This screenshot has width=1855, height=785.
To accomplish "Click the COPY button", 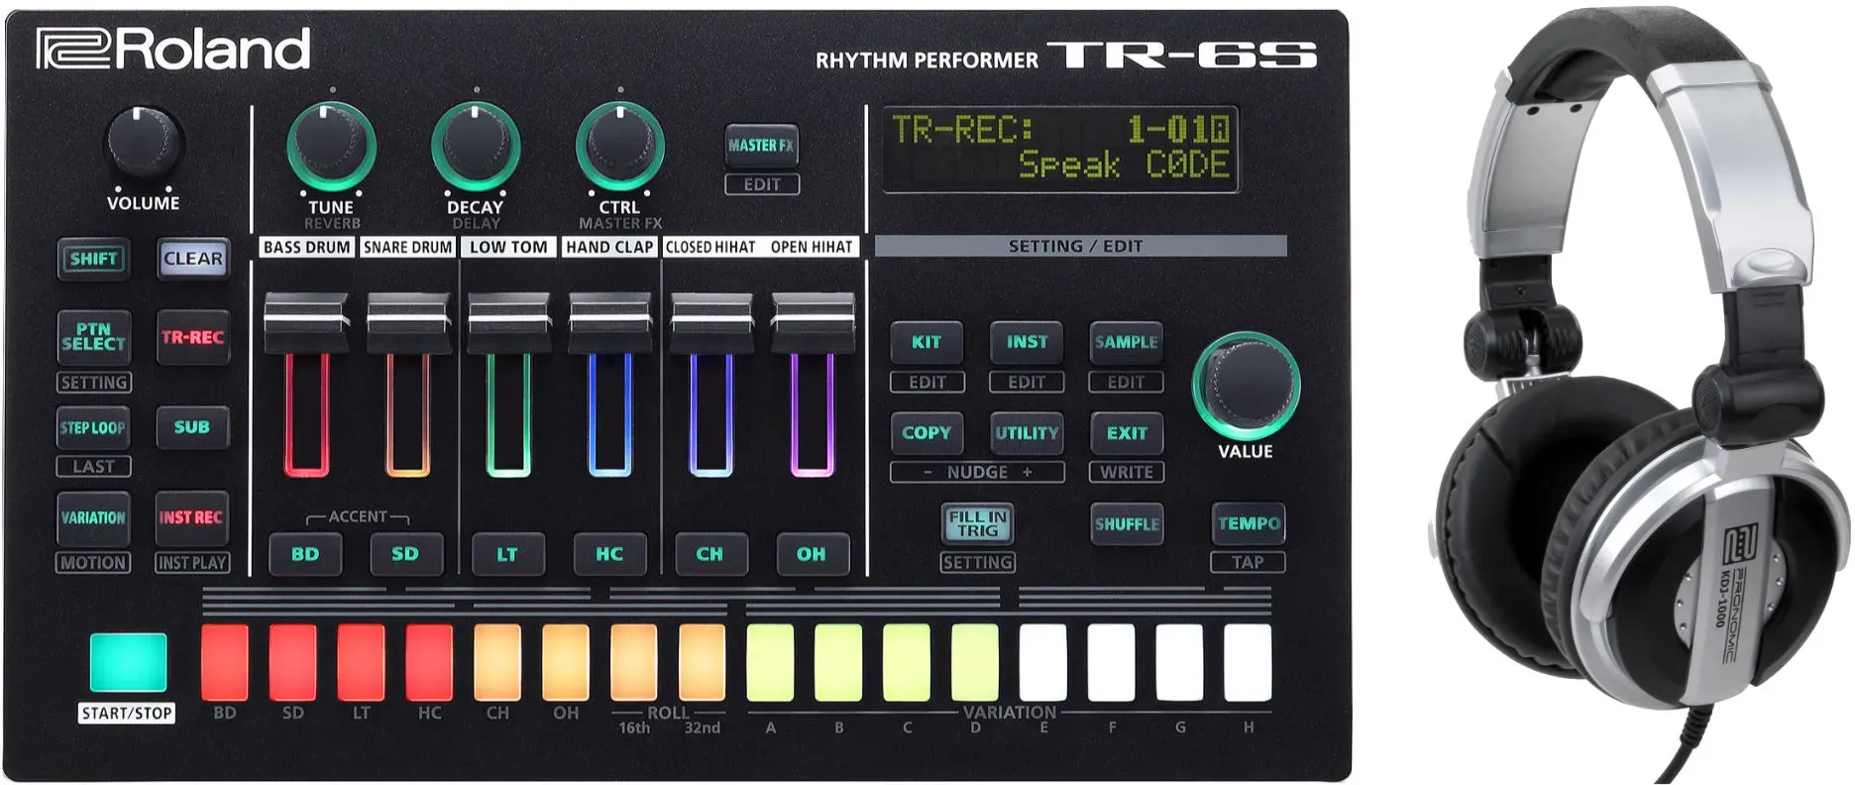I will click(927, 433).
